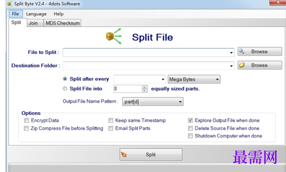
Task: Open the Split after every size dropdown
Action: [163, 79]
